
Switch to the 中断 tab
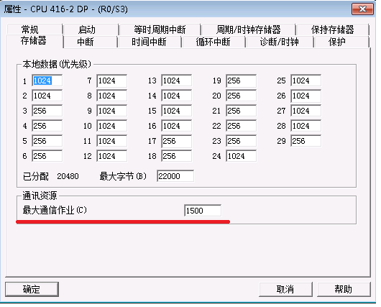[x=91, y=42]
